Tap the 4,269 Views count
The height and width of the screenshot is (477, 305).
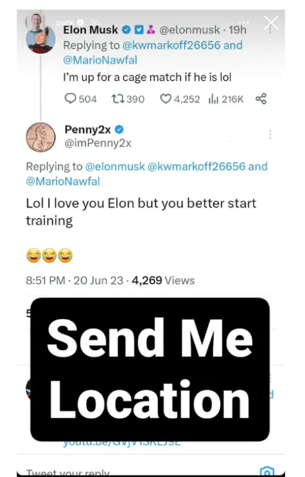tap(163, 280)
